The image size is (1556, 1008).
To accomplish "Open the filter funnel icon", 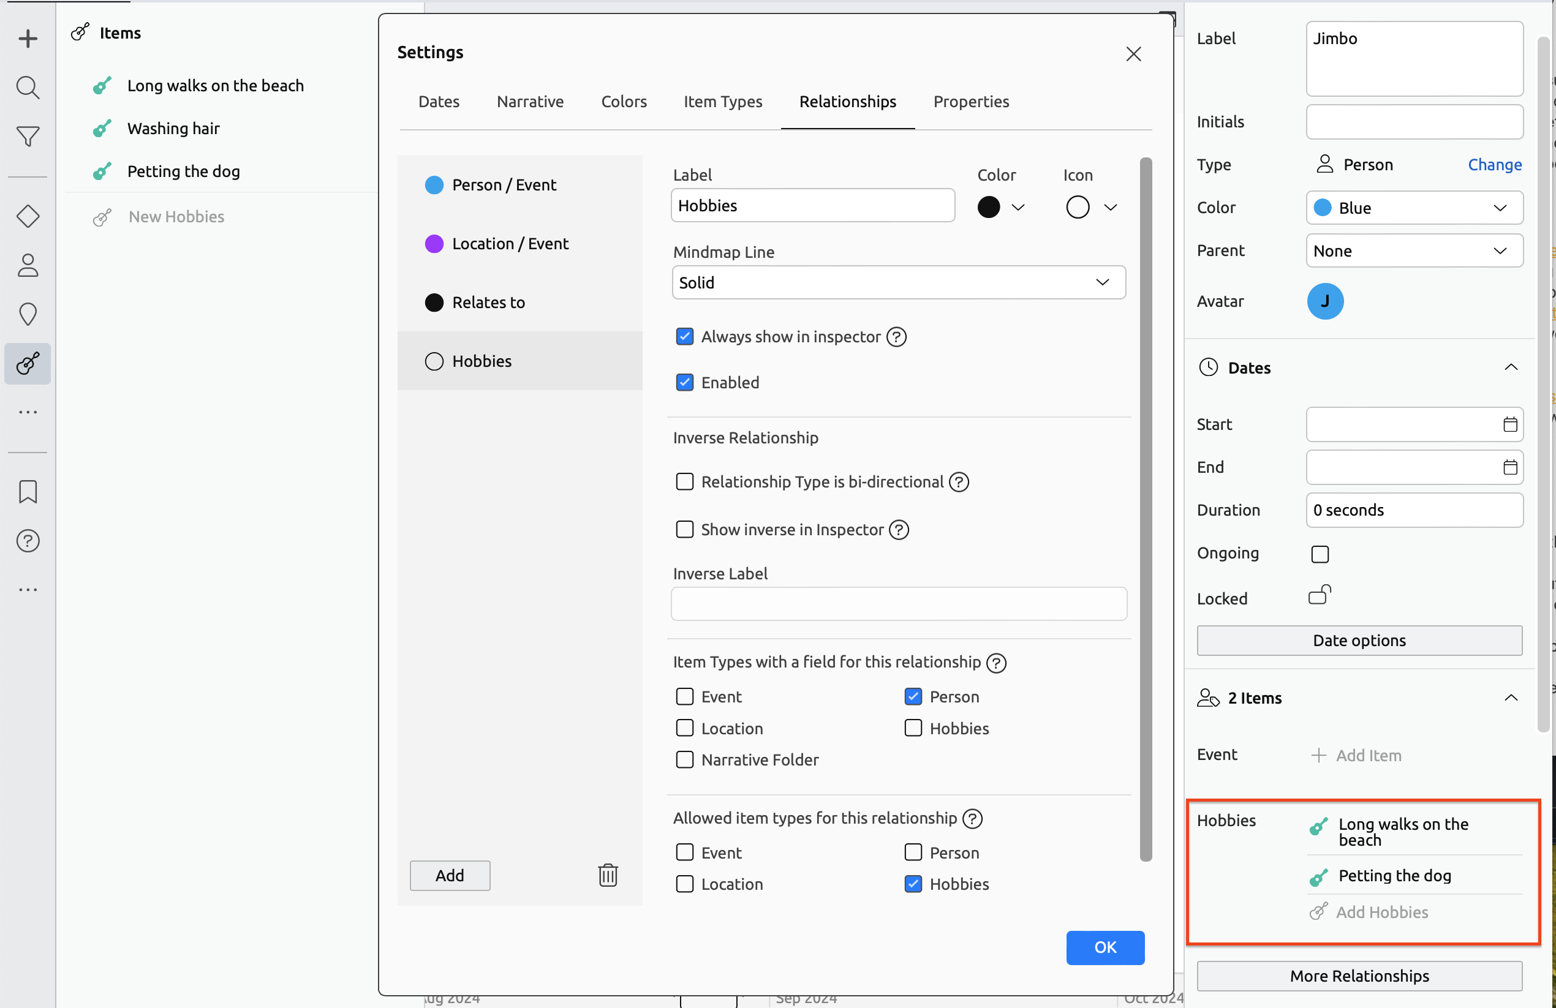I will pos(28,136).
